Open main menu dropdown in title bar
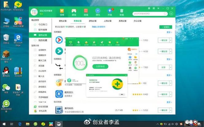Image resolution: width=204 pixels, height=127 pixels. pos(158,8)
